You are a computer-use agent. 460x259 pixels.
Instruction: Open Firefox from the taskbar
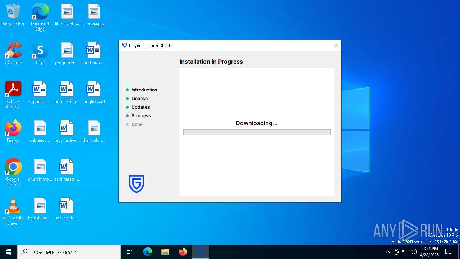point(183,252)
